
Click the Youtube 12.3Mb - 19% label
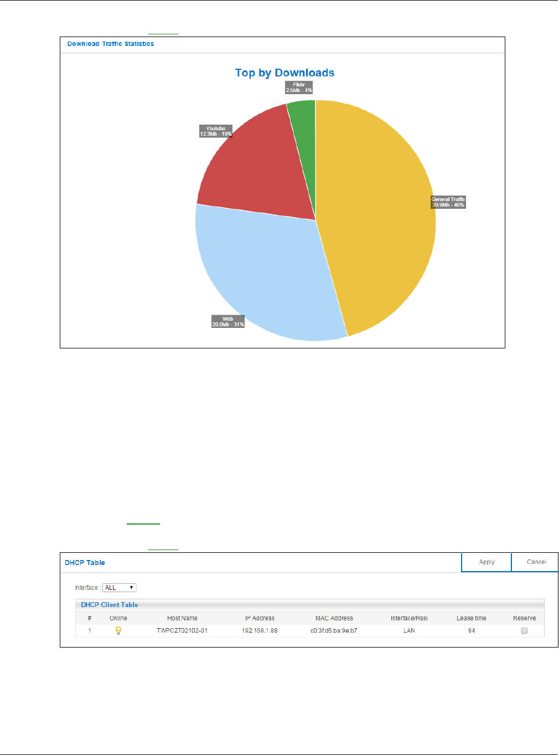(x=216, y=131)
